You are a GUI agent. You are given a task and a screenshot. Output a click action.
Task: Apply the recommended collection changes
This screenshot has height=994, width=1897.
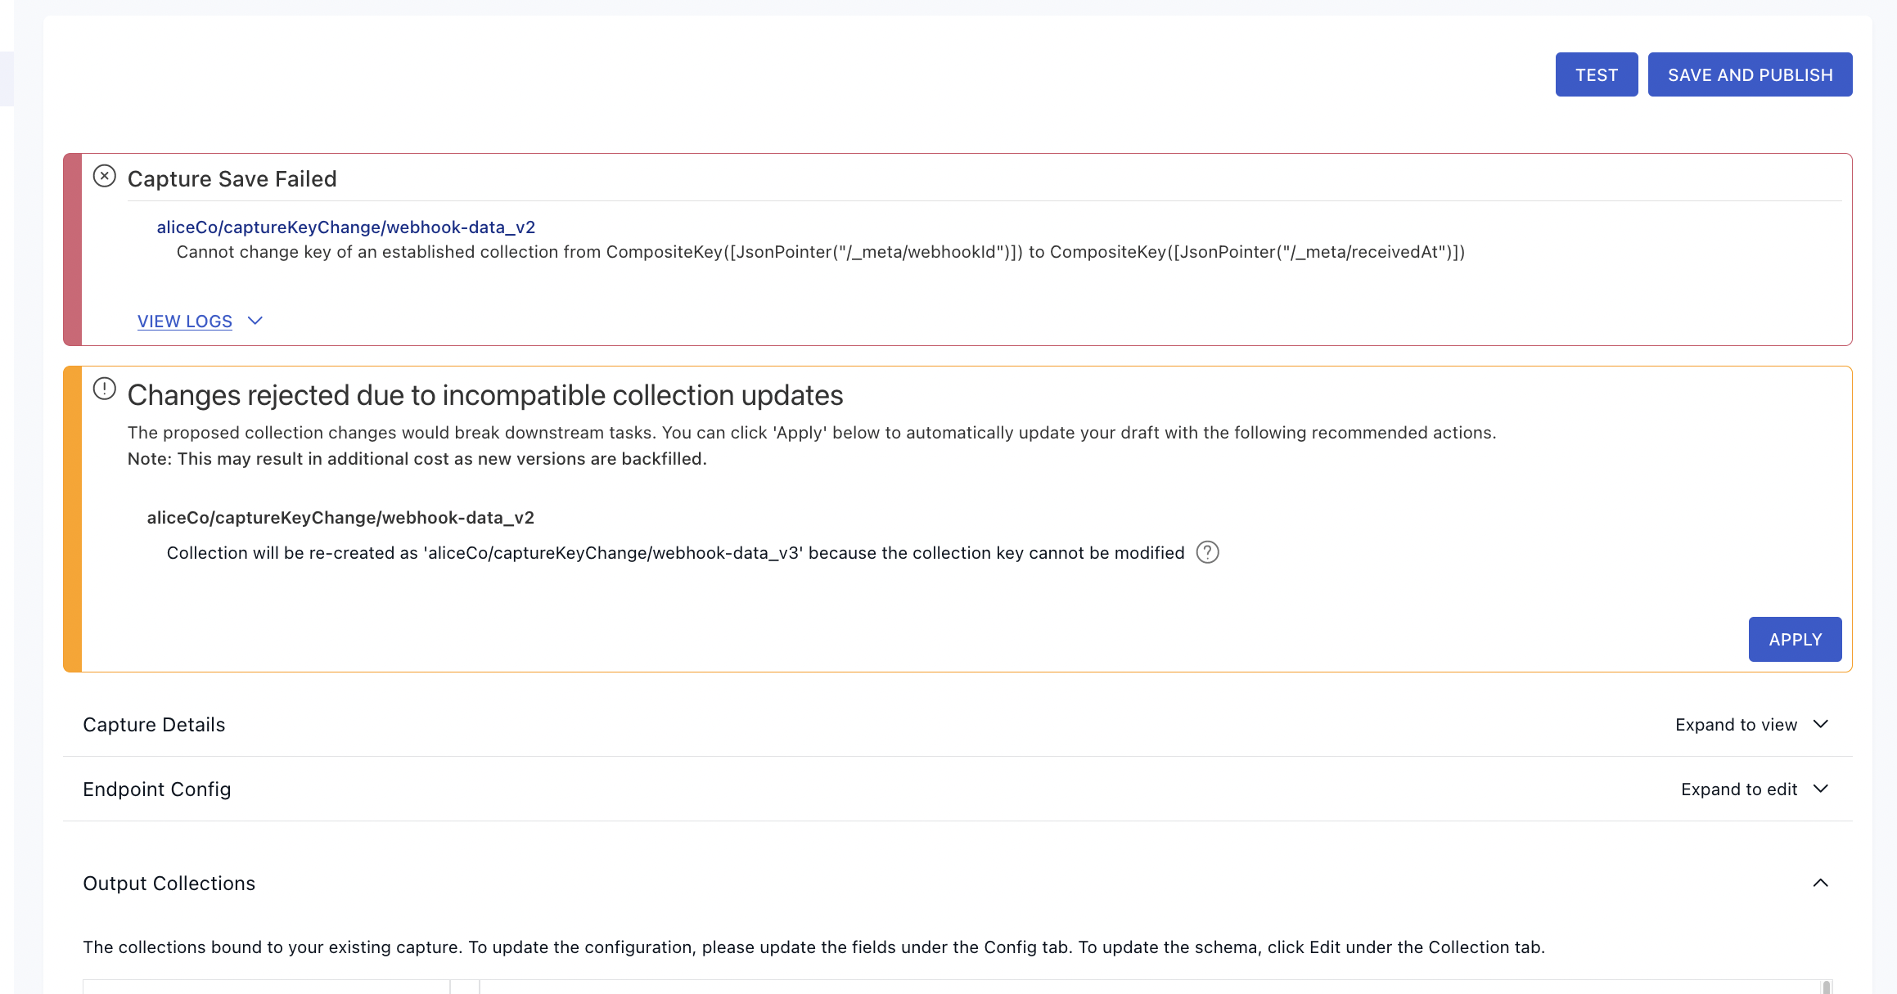click(x=1795, y=639)
